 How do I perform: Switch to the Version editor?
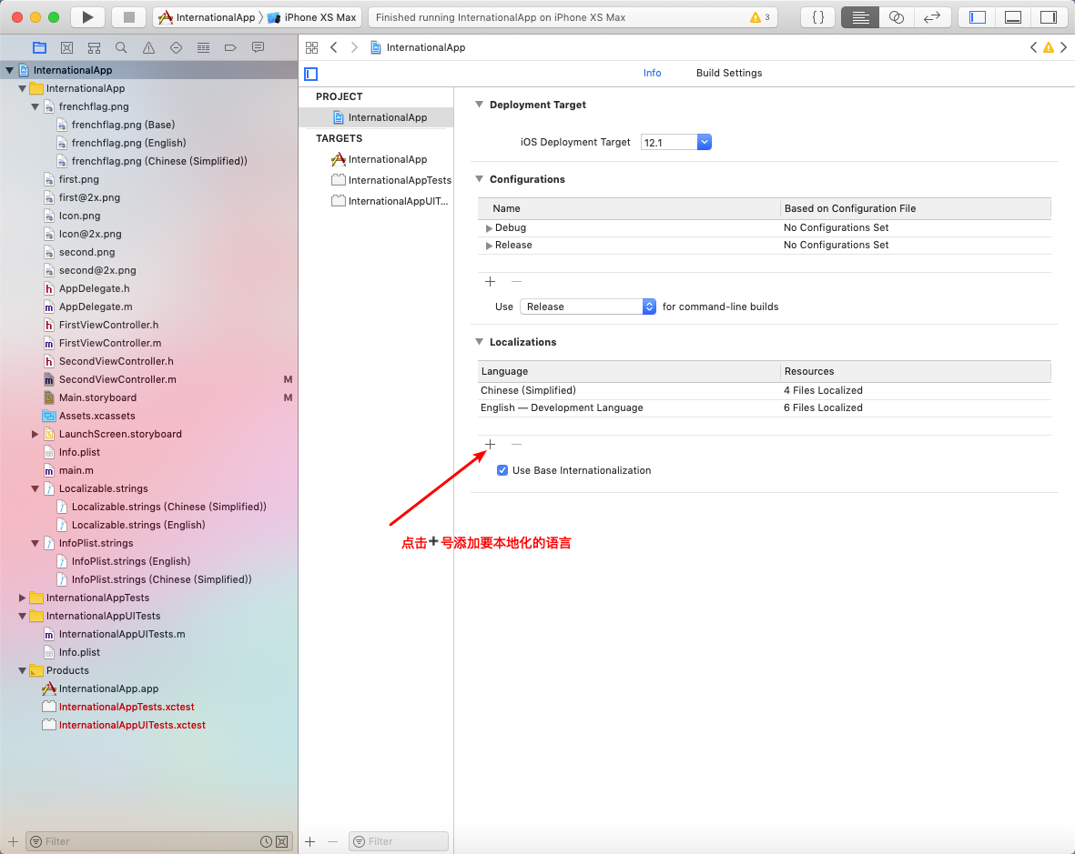click(x=932, y=17)
